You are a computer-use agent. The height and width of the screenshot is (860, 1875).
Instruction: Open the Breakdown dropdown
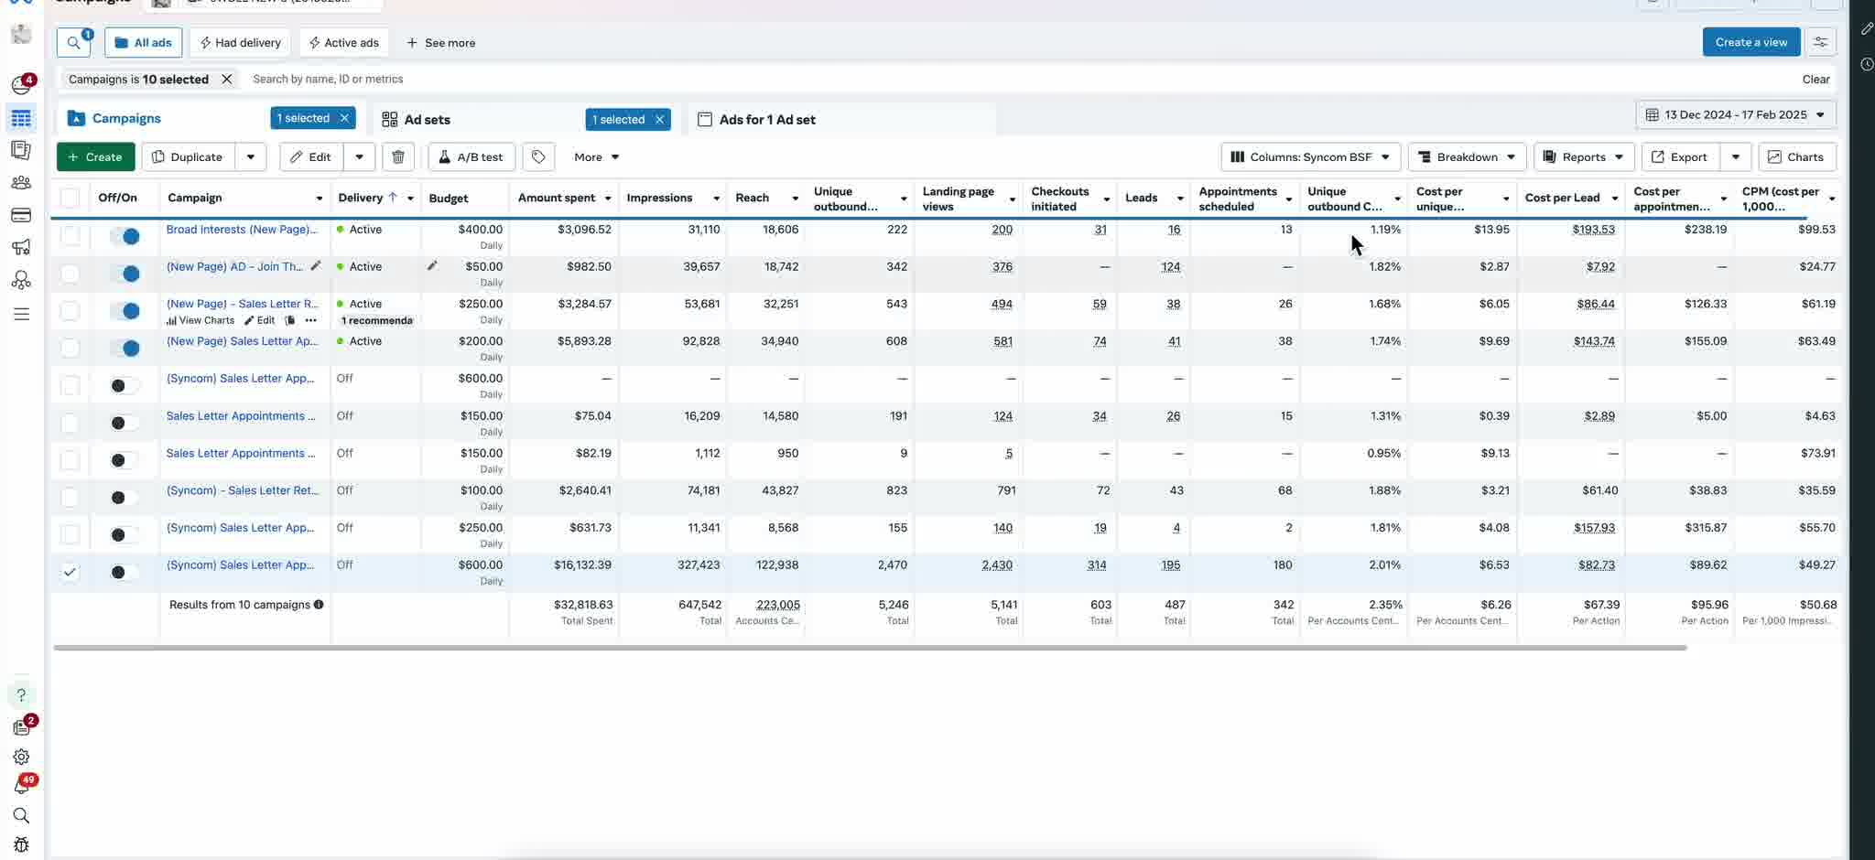(1467, 157)
